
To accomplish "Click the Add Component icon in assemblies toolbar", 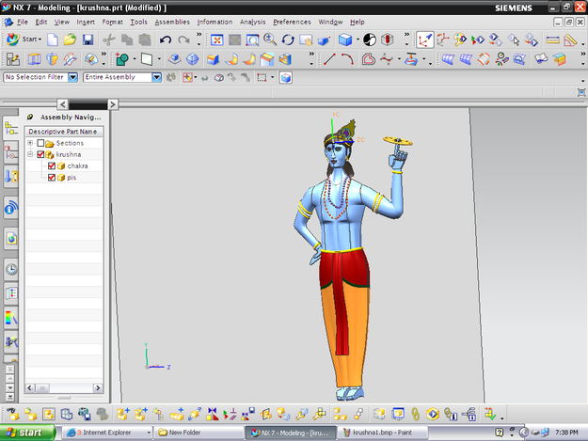I will 123,414.
